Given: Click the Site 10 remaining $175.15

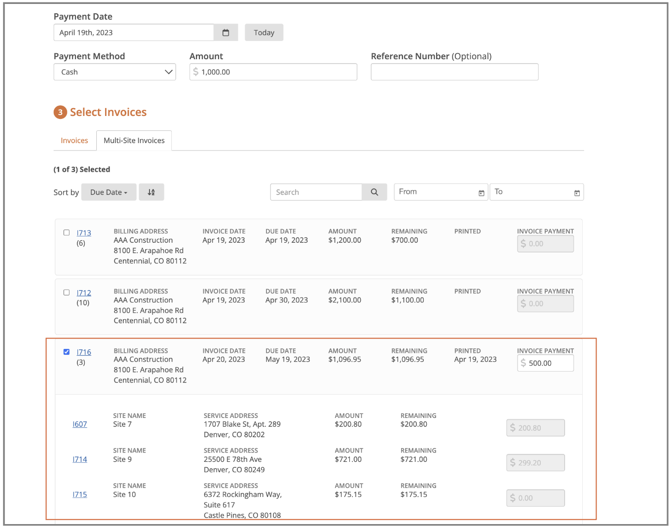Looking at the screenshot, I should (x=414, y=494).
